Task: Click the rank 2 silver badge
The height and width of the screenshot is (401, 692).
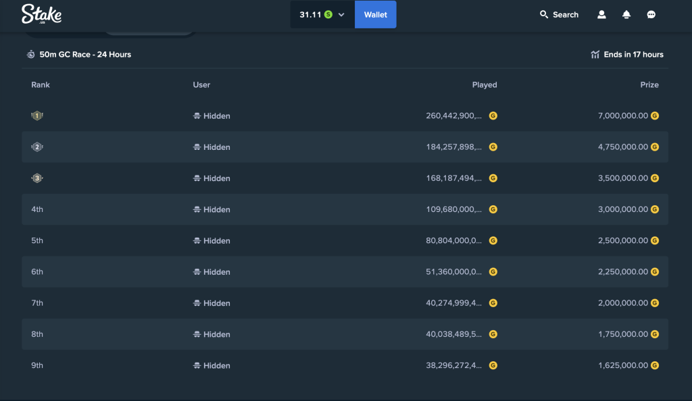Action: [x=37, y=146]
